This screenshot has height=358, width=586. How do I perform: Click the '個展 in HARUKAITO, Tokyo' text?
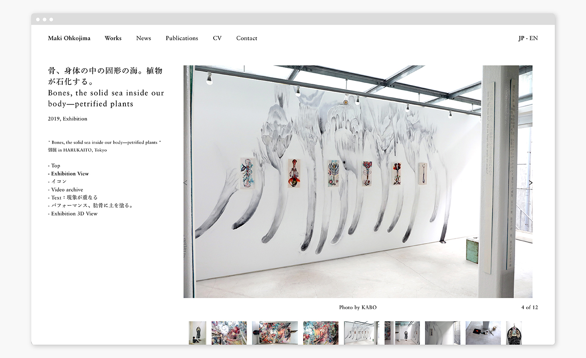[x=77, y=150]
